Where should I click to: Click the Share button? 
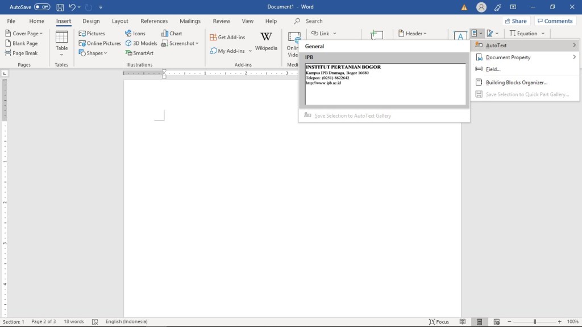tap(516, 21)
